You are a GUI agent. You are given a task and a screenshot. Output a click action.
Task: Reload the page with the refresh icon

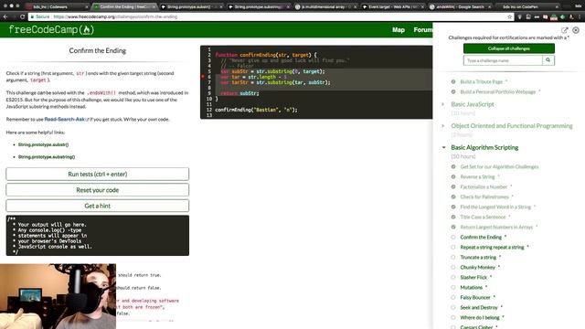[22, 16]
